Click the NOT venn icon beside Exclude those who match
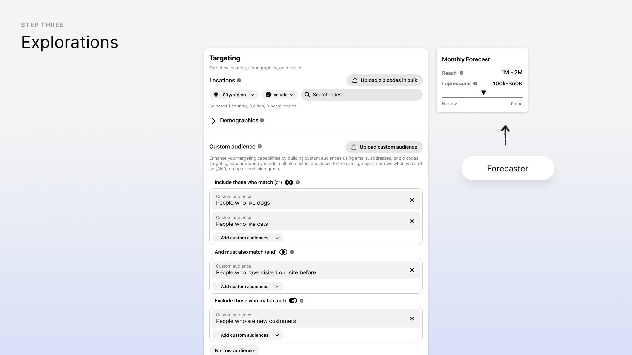632x355 pixels. [293, 301]
